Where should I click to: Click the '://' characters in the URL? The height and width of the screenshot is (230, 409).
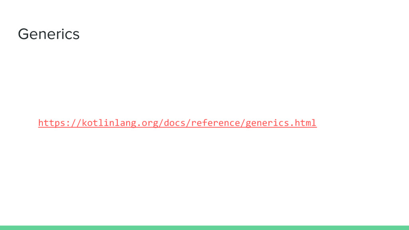click(x=73, y=123)
